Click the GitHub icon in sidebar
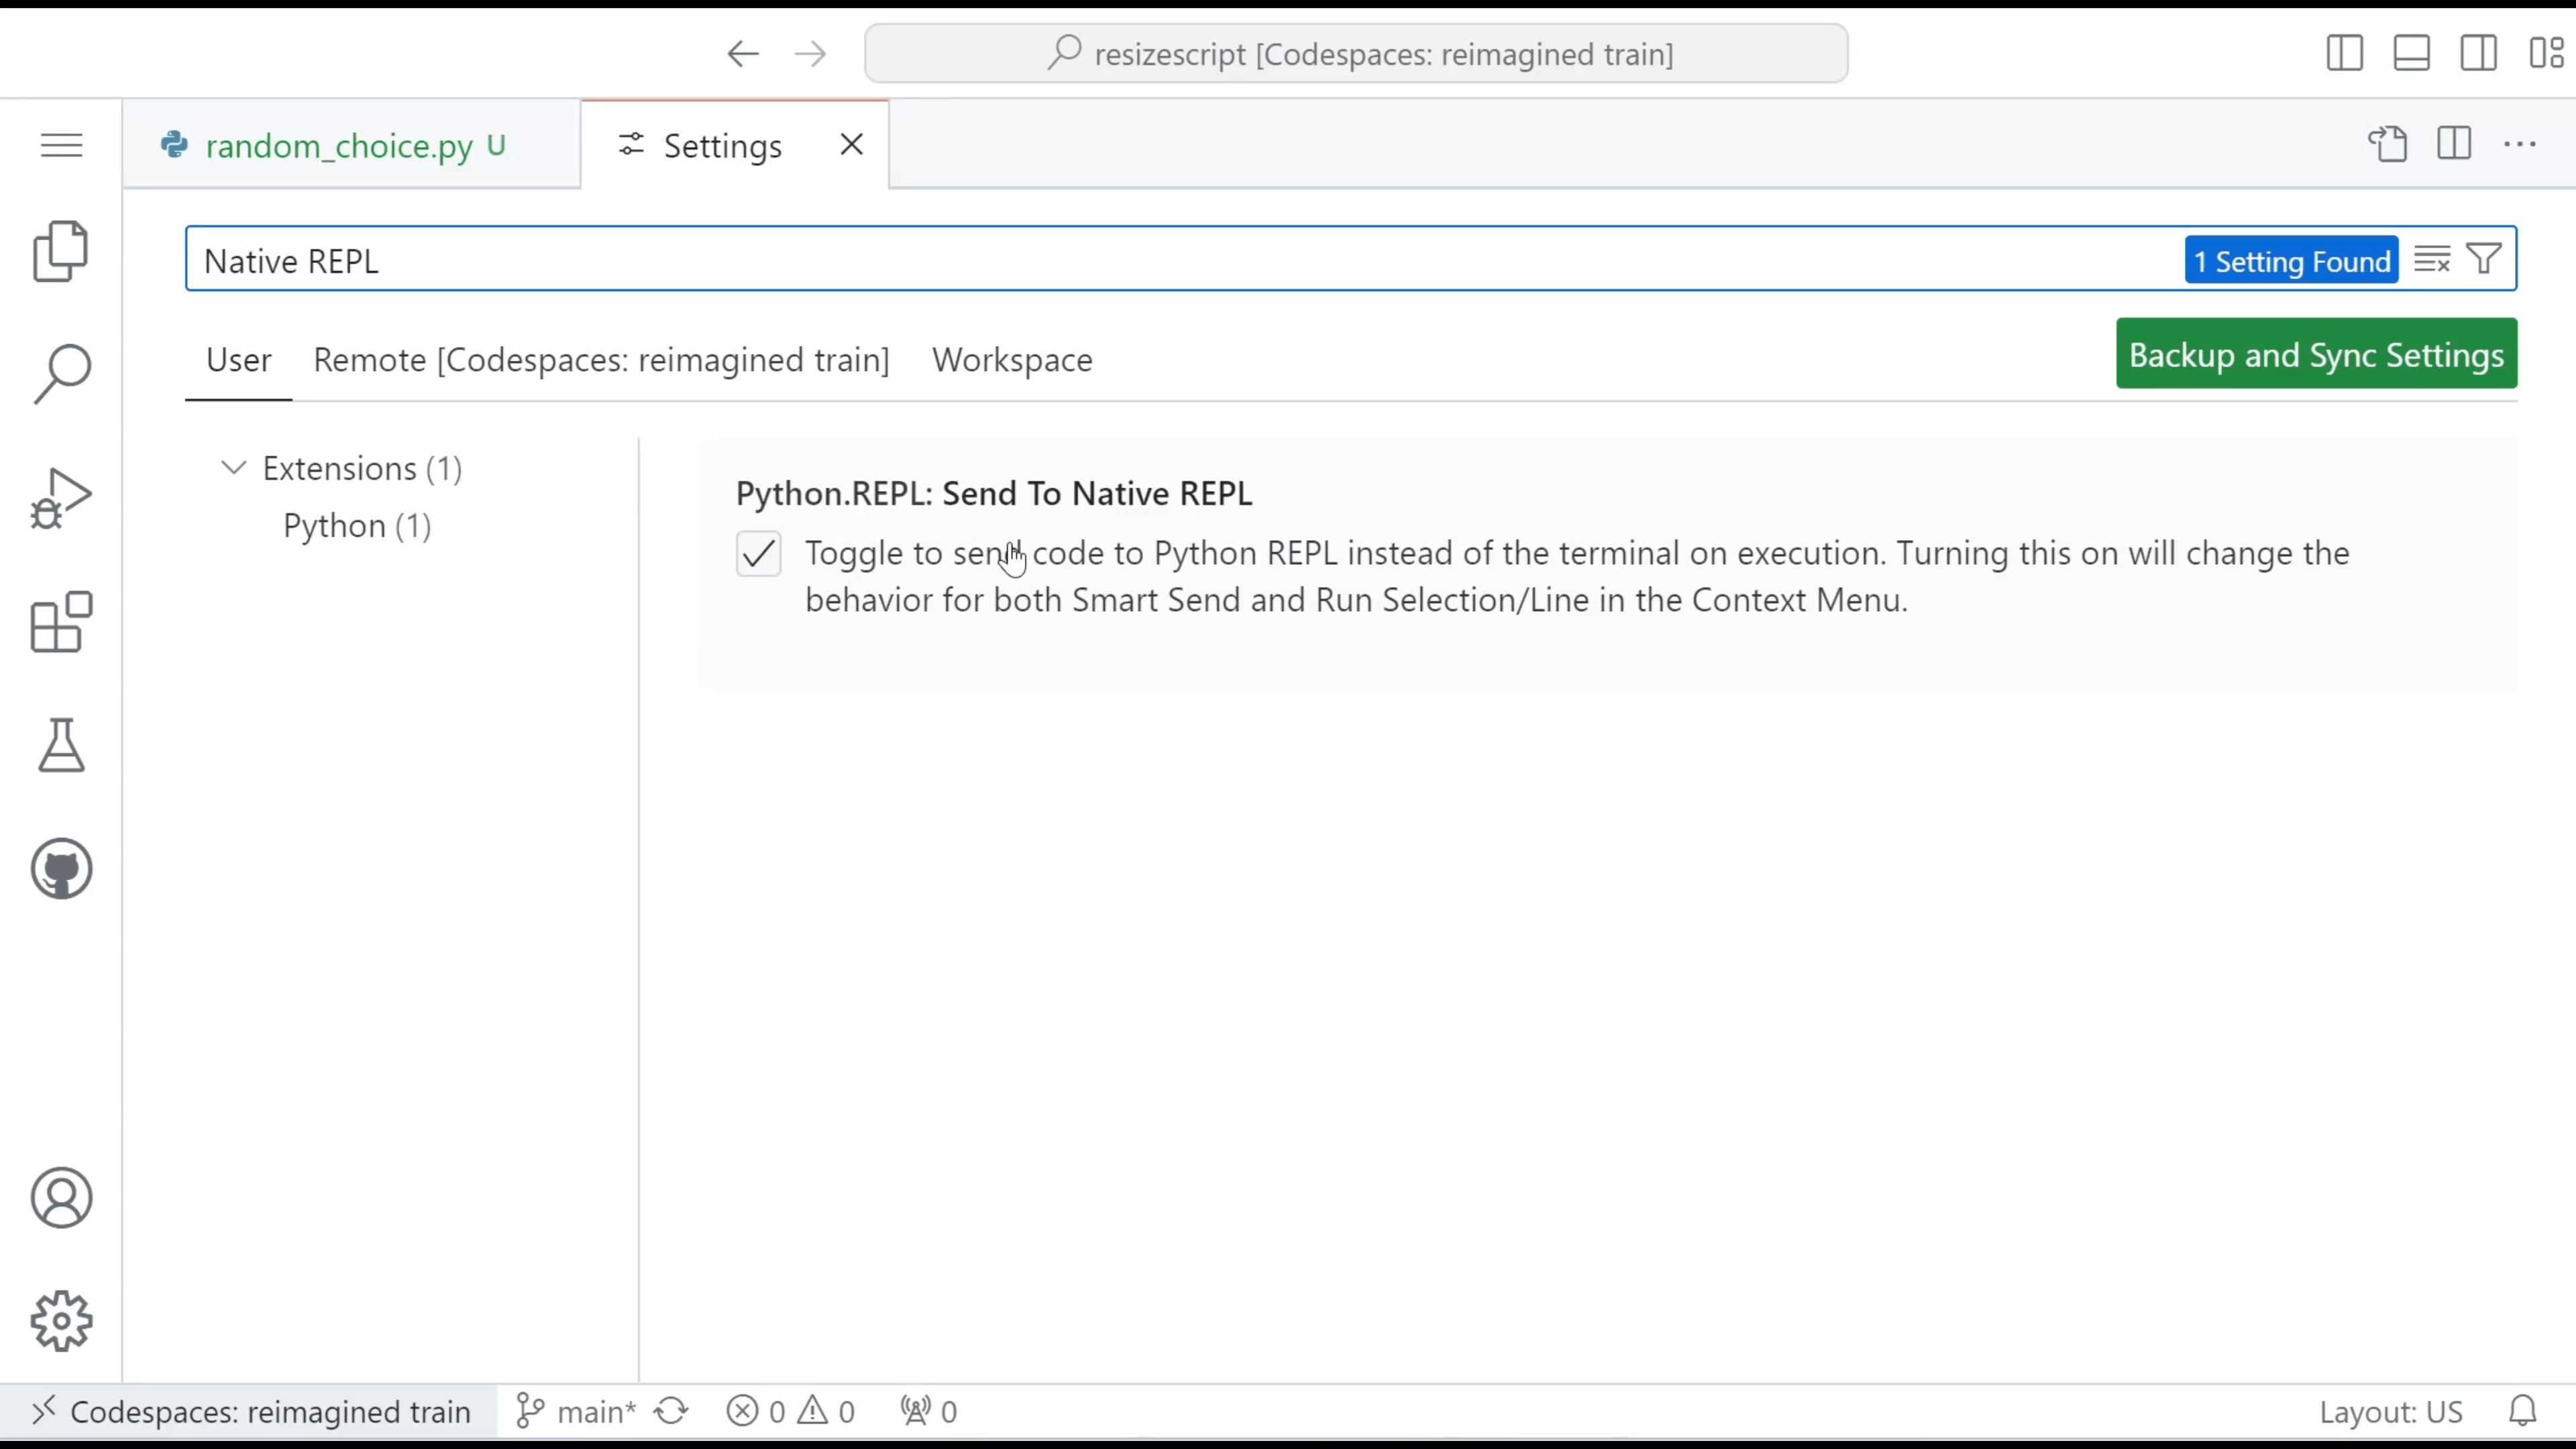 pyautogui.click(x=62, y=869)
